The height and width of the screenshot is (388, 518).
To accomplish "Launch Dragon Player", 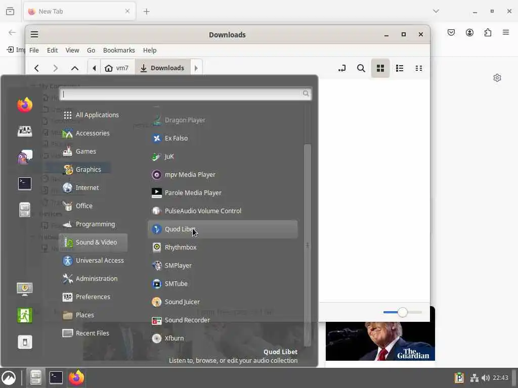I will click(223, 120).
